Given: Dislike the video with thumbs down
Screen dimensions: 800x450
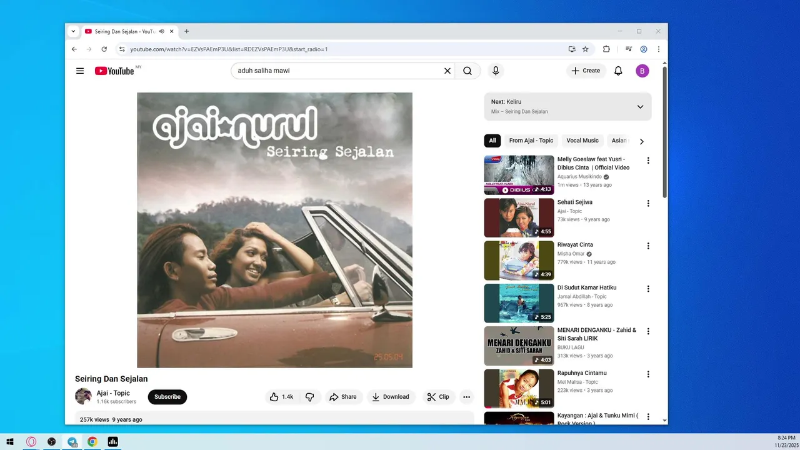Looking at the screenshot, I should [x=310, y=397].
